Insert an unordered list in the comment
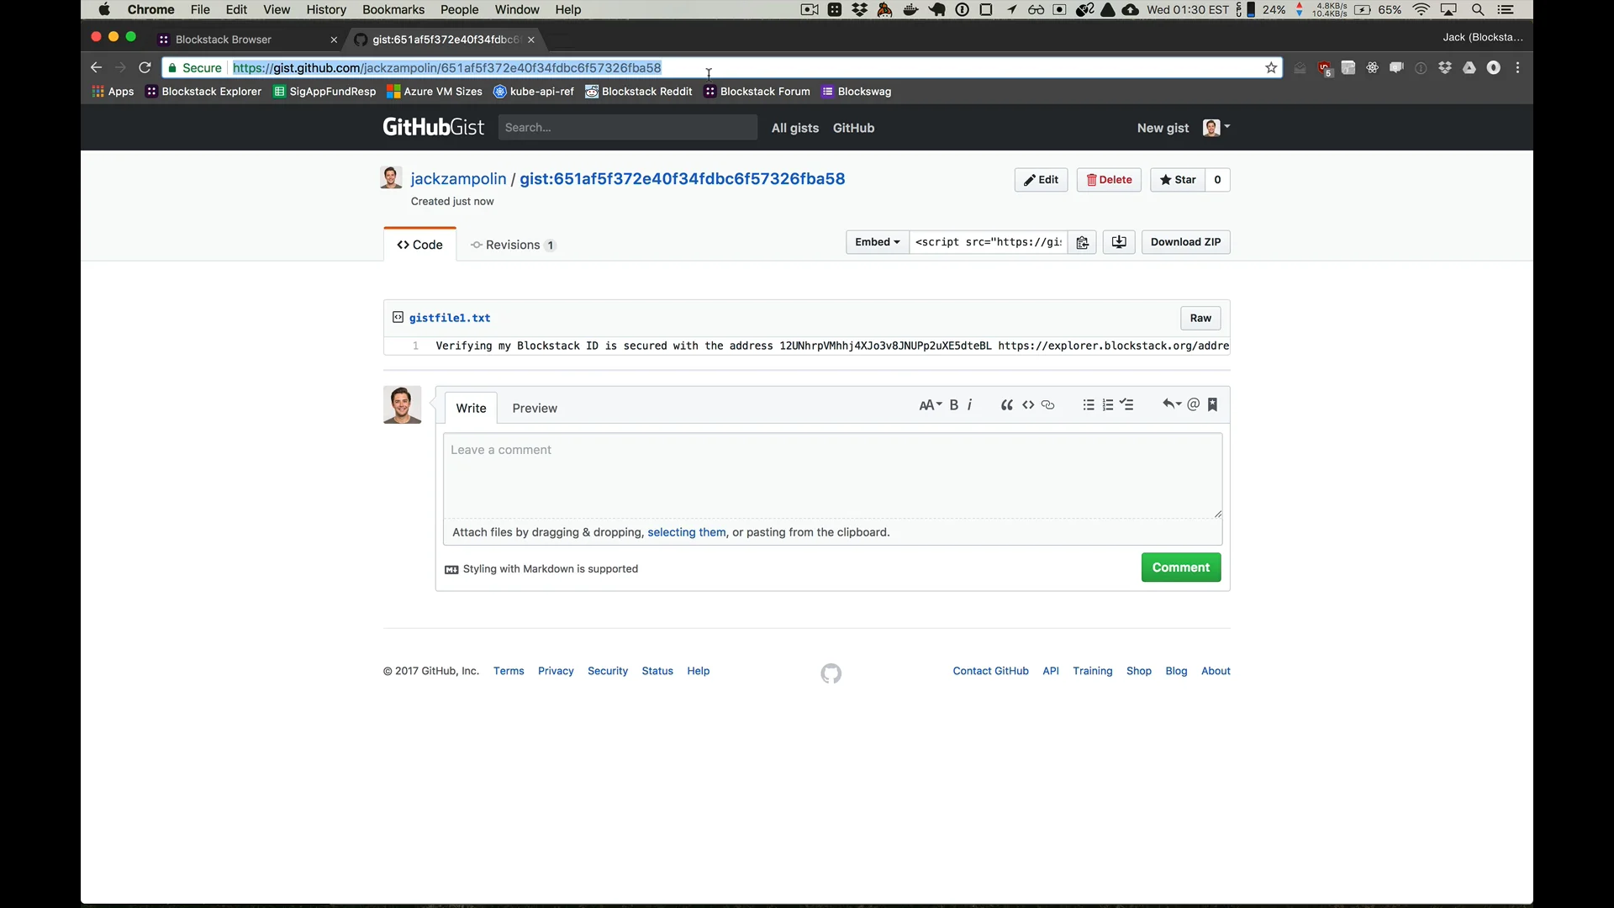Image resolution: width=1614 pixels, height=908 pixels. [x=1089, y=404]
